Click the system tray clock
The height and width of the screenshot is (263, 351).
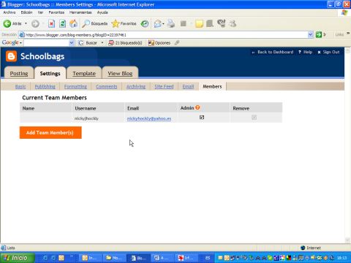coord(342,258)
